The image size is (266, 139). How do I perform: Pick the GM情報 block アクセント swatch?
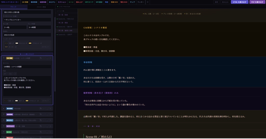pos(27,101)
